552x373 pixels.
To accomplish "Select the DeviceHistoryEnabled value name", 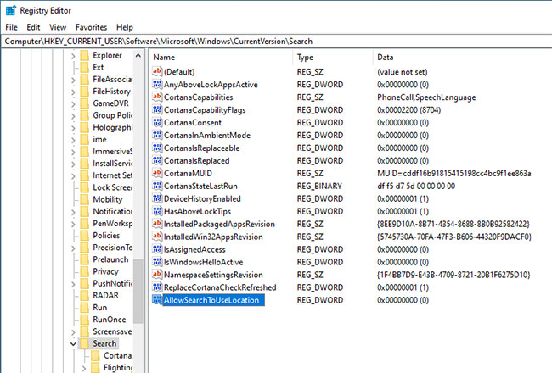I will click(202, 198).
